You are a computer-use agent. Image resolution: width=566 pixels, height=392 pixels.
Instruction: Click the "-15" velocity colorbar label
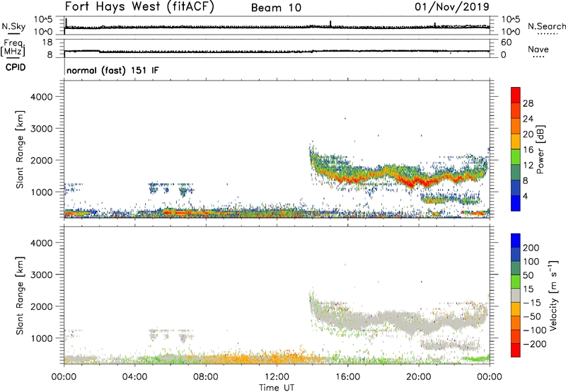pyautogui.click(x=532, y=302)
